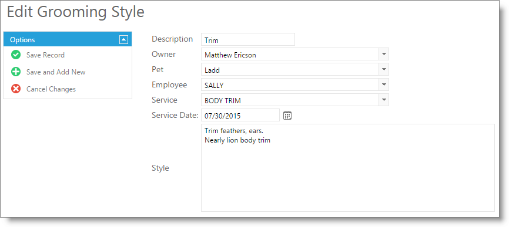
Task: Open the Pet dropdown arrow
Action: tap(384, 69)
